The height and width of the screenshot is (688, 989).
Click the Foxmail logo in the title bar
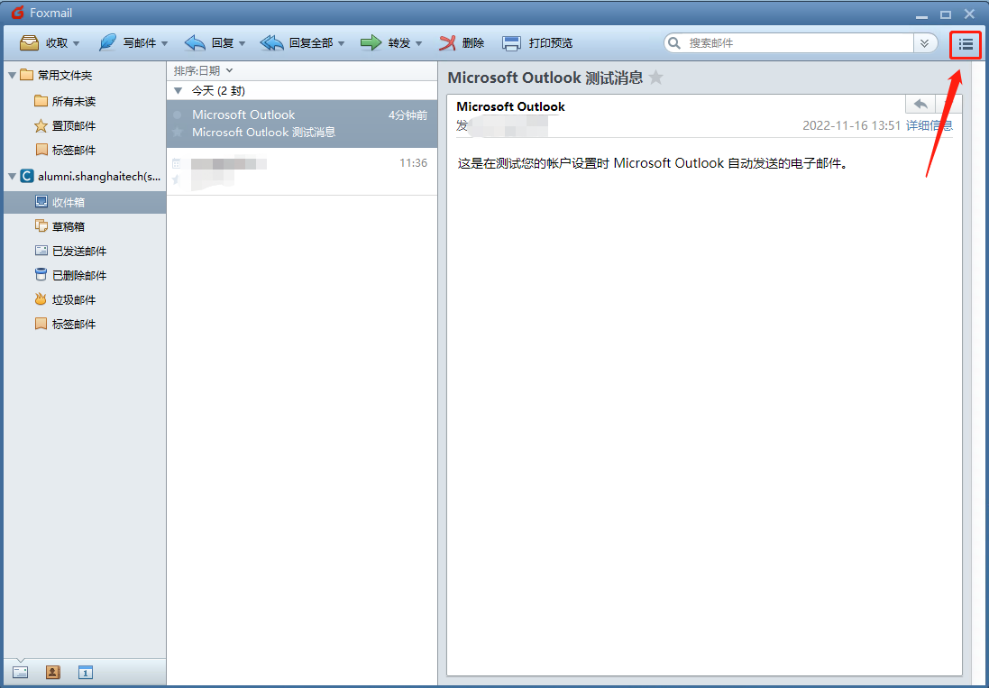(x=18, y=13)
